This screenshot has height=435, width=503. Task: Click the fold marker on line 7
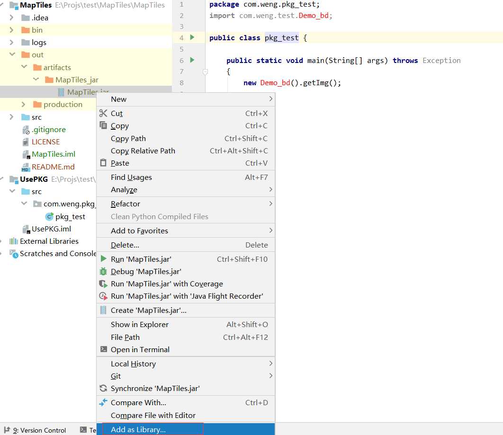point(205,72)
